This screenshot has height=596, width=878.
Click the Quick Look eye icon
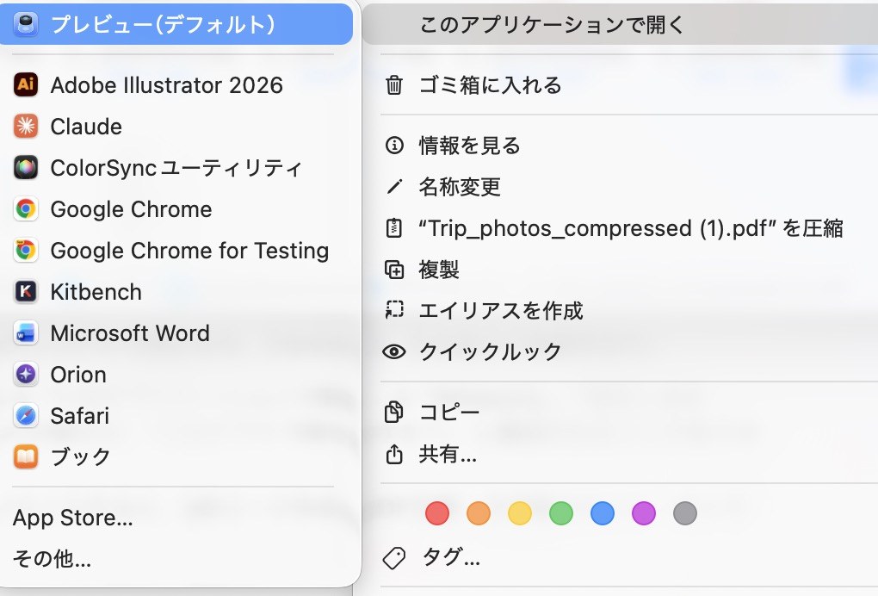coord(394,351)
